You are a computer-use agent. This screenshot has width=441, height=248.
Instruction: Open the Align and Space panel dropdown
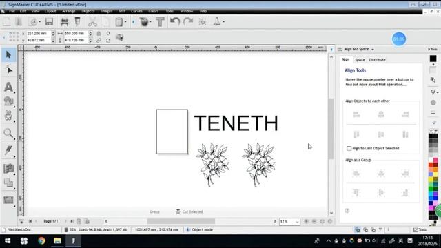point(373,50)
